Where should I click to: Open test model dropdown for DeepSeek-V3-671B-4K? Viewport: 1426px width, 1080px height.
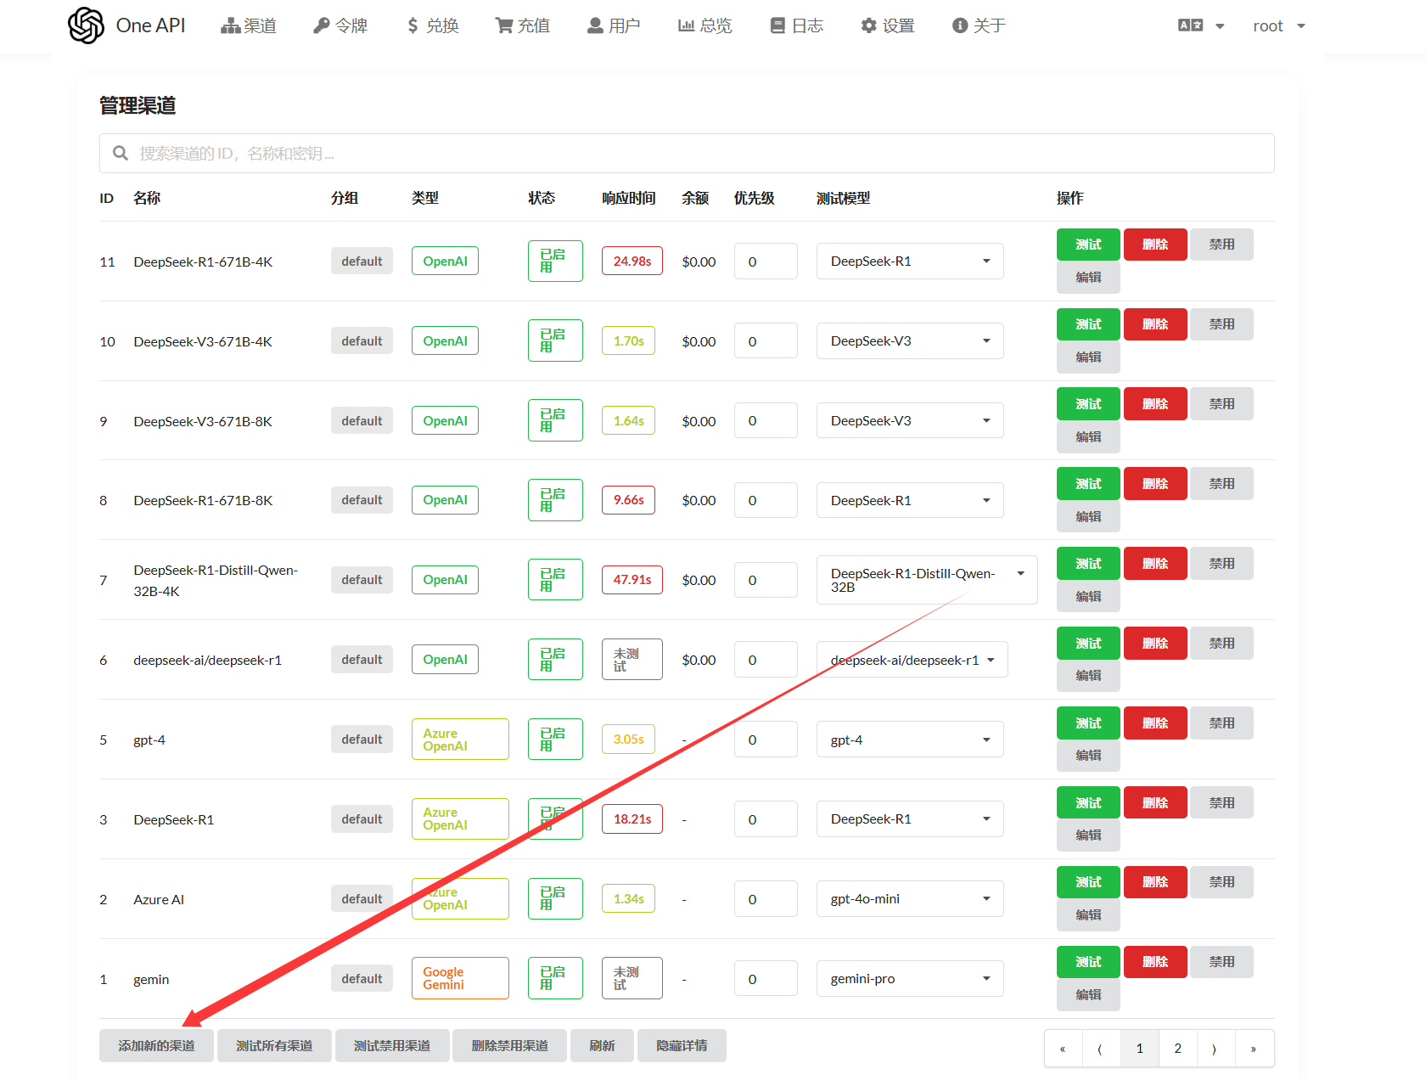click(x=910, y=340)
